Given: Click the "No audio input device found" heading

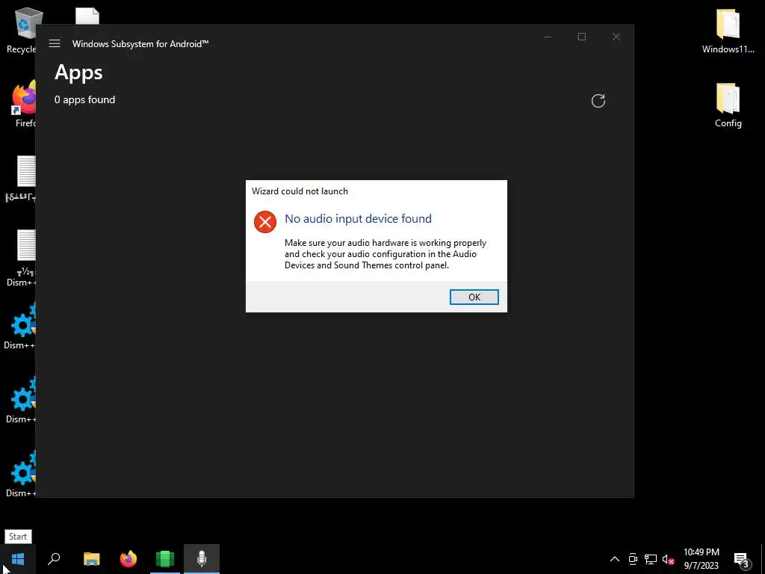Looking at the screenshot, I should (x=358, y=219).
